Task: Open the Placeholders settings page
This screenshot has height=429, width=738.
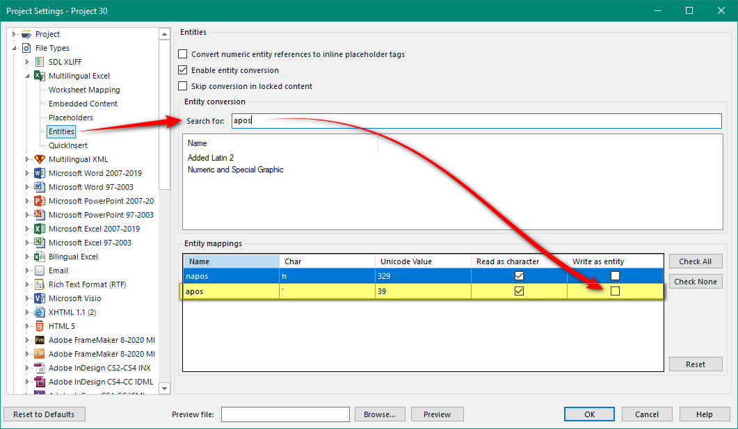Action: (x=70, y=118)
